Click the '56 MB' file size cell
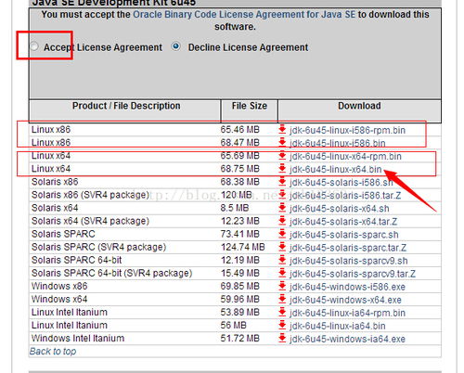 (x=234, y=326)
